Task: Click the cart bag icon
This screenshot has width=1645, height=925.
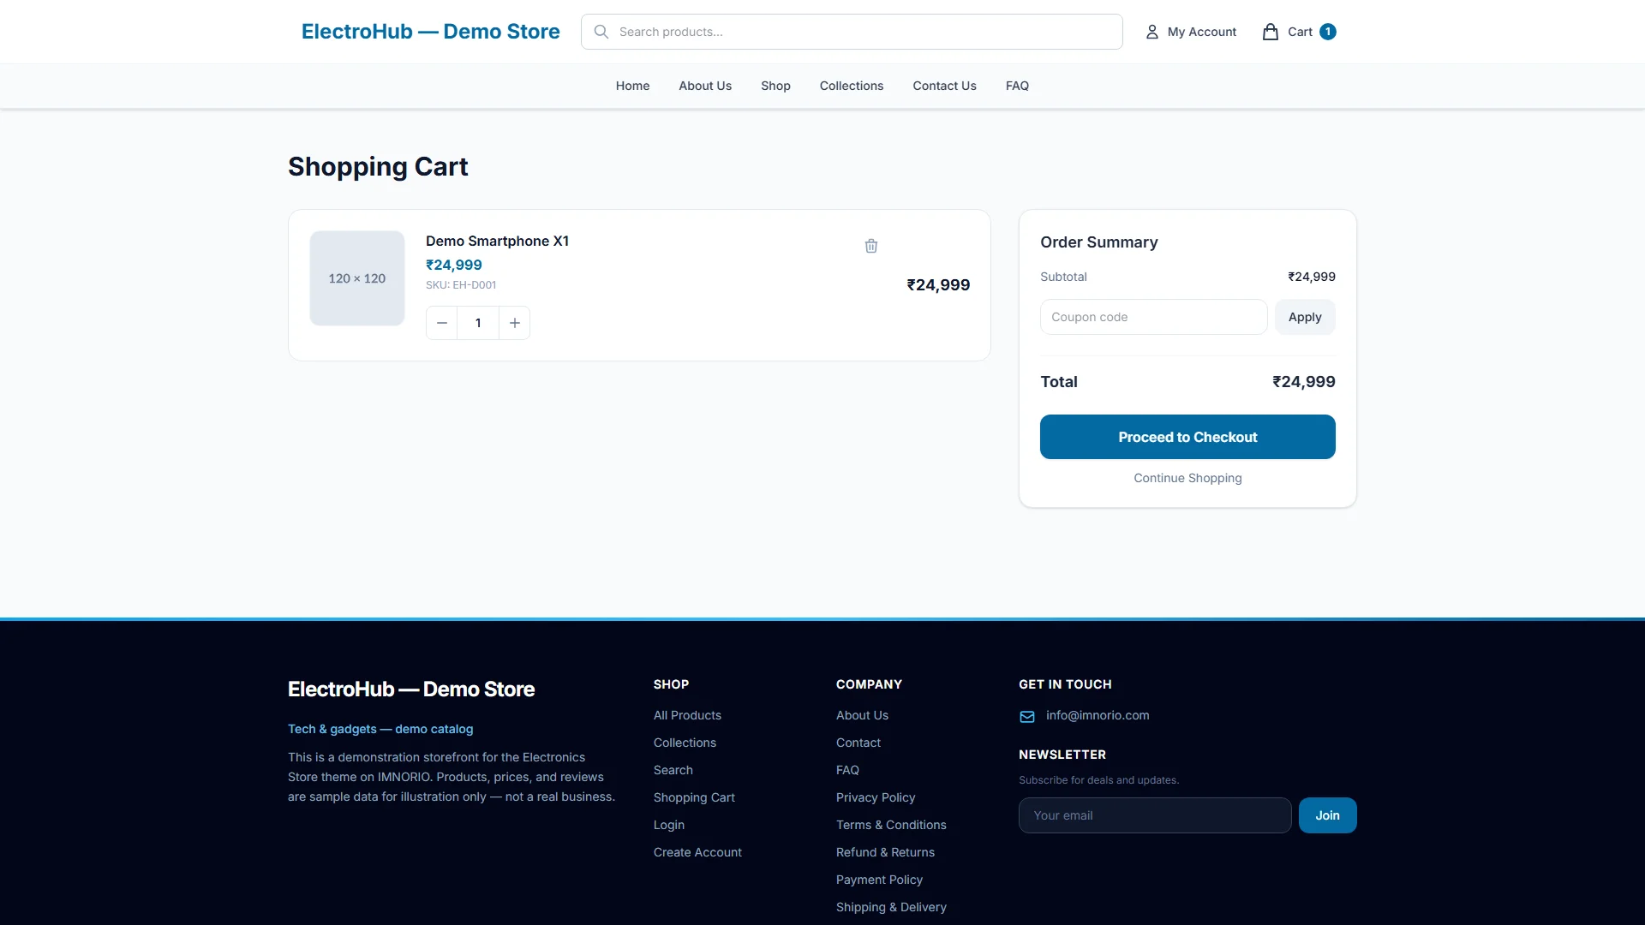Action: [1271, 32]
